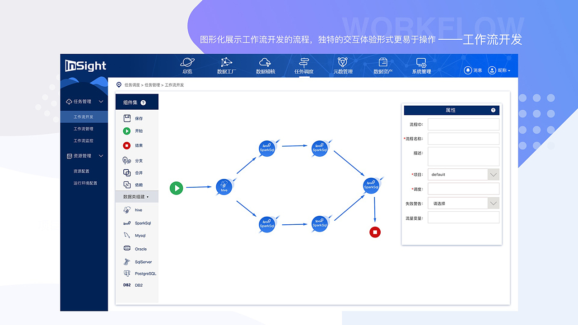The height and width of the screenshot is (325, 578).
Task: Click the help icon beside 组件集
Action: point(143,102)
